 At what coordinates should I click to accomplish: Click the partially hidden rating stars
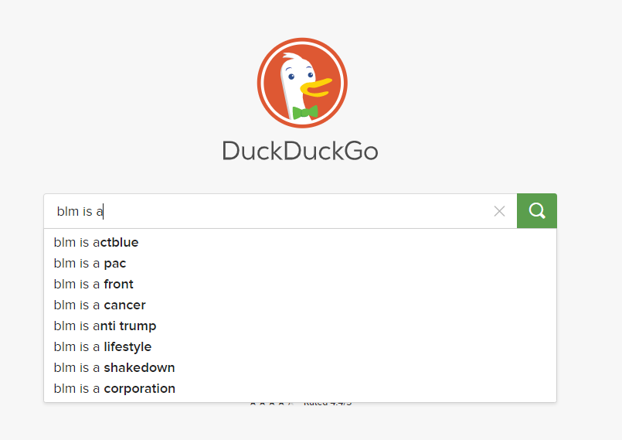[270, 403]
